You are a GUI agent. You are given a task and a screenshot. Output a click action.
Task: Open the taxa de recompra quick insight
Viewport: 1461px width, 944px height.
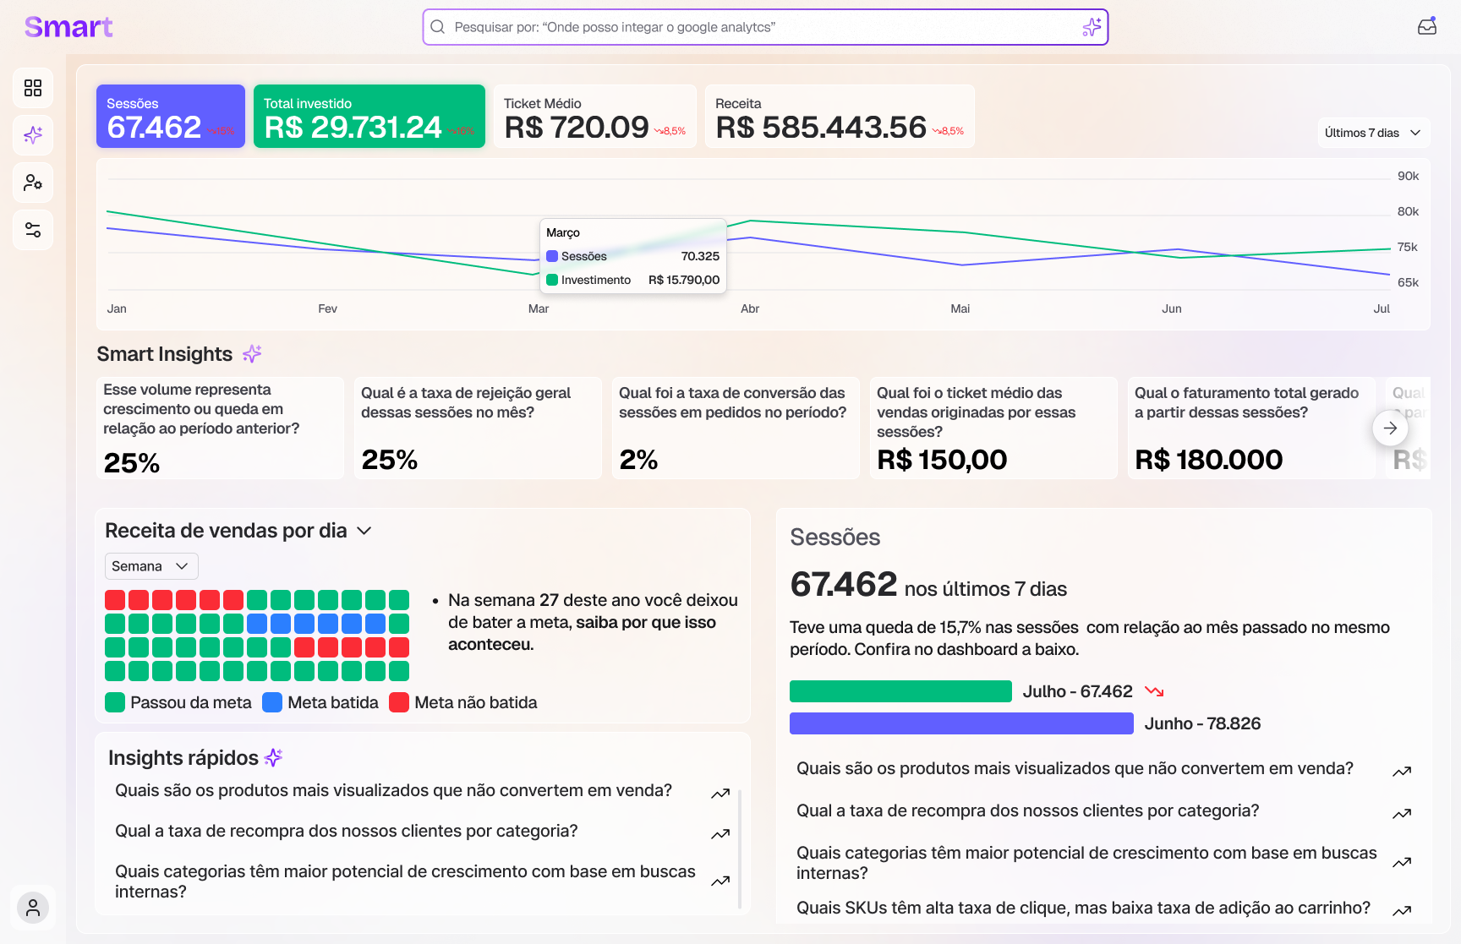[347, 831]
